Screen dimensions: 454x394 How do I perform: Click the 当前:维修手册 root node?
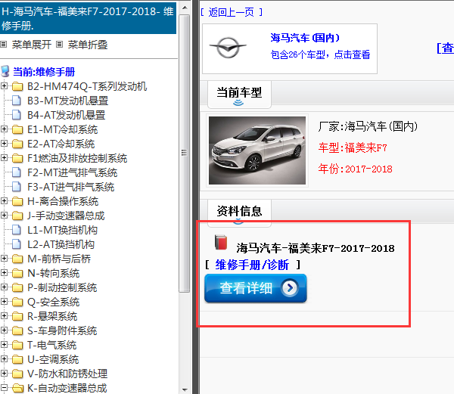(x=44, y=72)
